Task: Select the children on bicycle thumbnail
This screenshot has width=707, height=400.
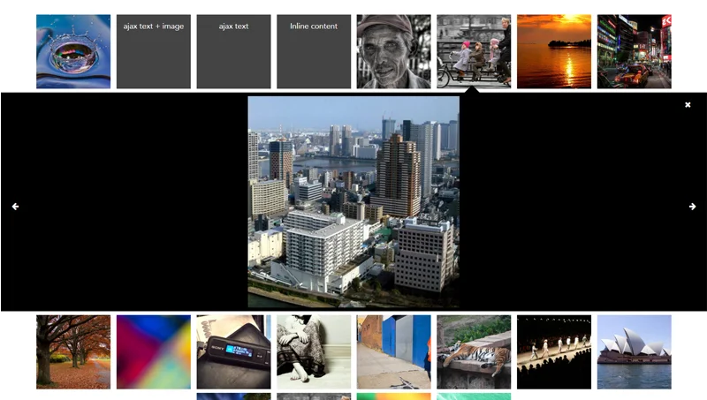Action: click(474, 51)
